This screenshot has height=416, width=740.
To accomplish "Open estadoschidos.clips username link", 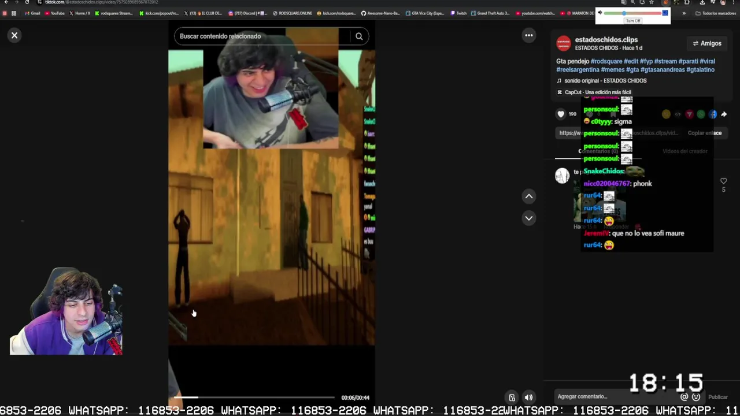I will coord(606,40).
